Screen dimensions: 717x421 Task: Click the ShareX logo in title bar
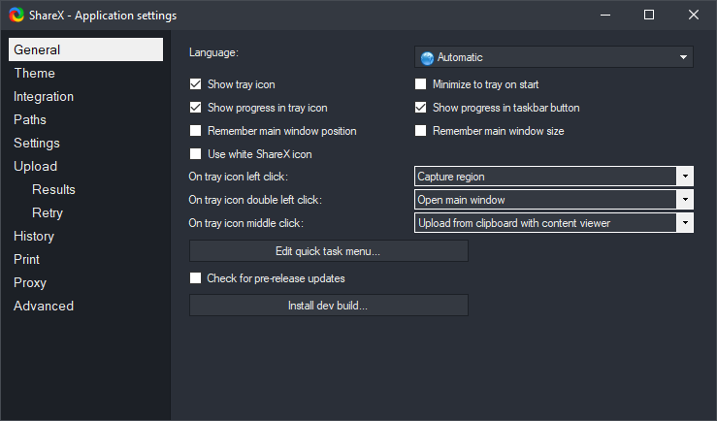click(15, 16)
